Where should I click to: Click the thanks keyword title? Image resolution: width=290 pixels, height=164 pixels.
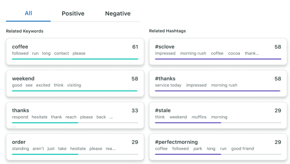(21, 110)
